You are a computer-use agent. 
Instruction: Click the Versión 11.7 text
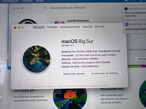point(67,45)
